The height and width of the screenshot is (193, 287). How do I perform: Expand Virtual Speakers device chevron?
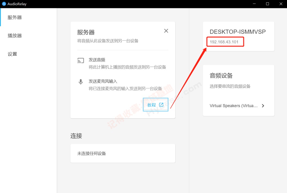[263, 106]
